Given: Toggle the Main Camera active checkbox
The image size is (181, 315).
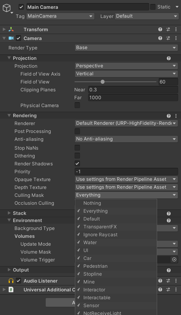Looking at the screenshot, I should tap(21, 7).
